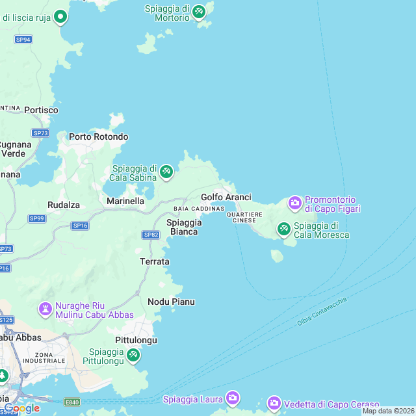
Task: Click the Spiaggia Bianca label
Action: tap(184, 227)
